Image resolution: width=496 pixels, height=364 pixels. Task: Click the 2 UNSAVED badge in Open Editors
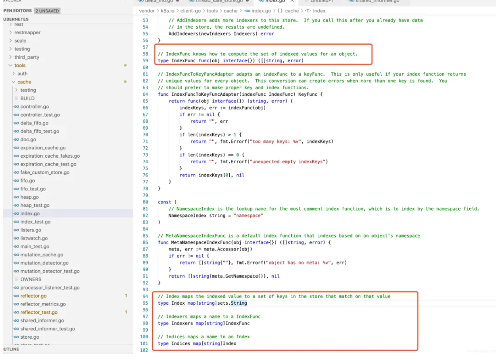pos(47,11)
